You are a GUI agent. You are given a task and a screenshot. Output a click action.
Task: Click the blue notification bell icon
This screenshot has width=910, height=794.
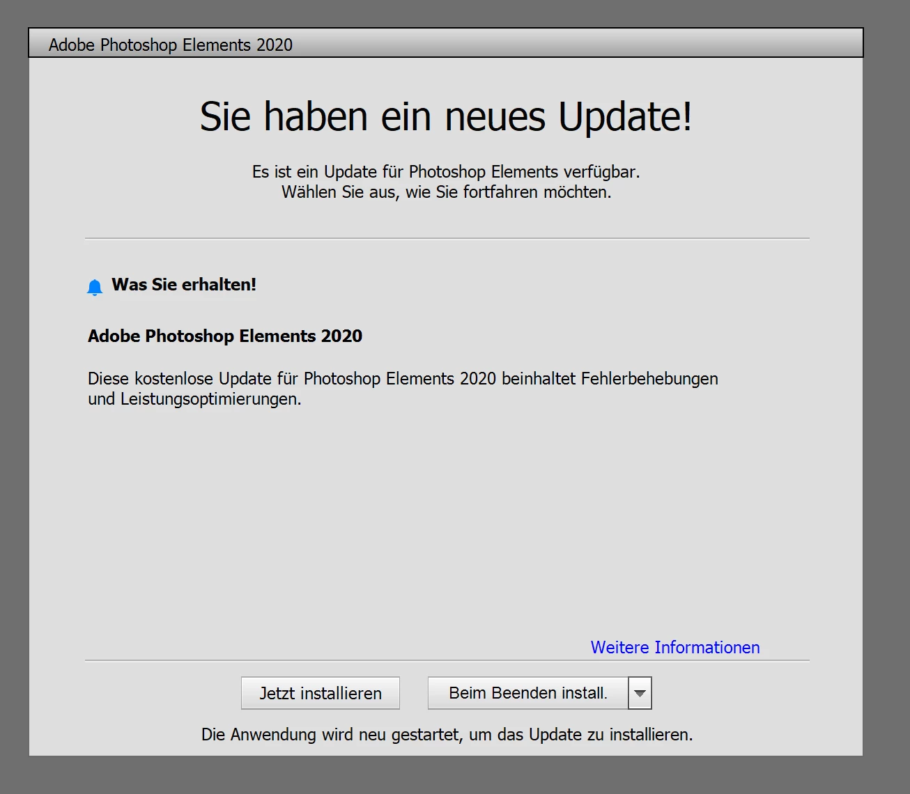95,287
